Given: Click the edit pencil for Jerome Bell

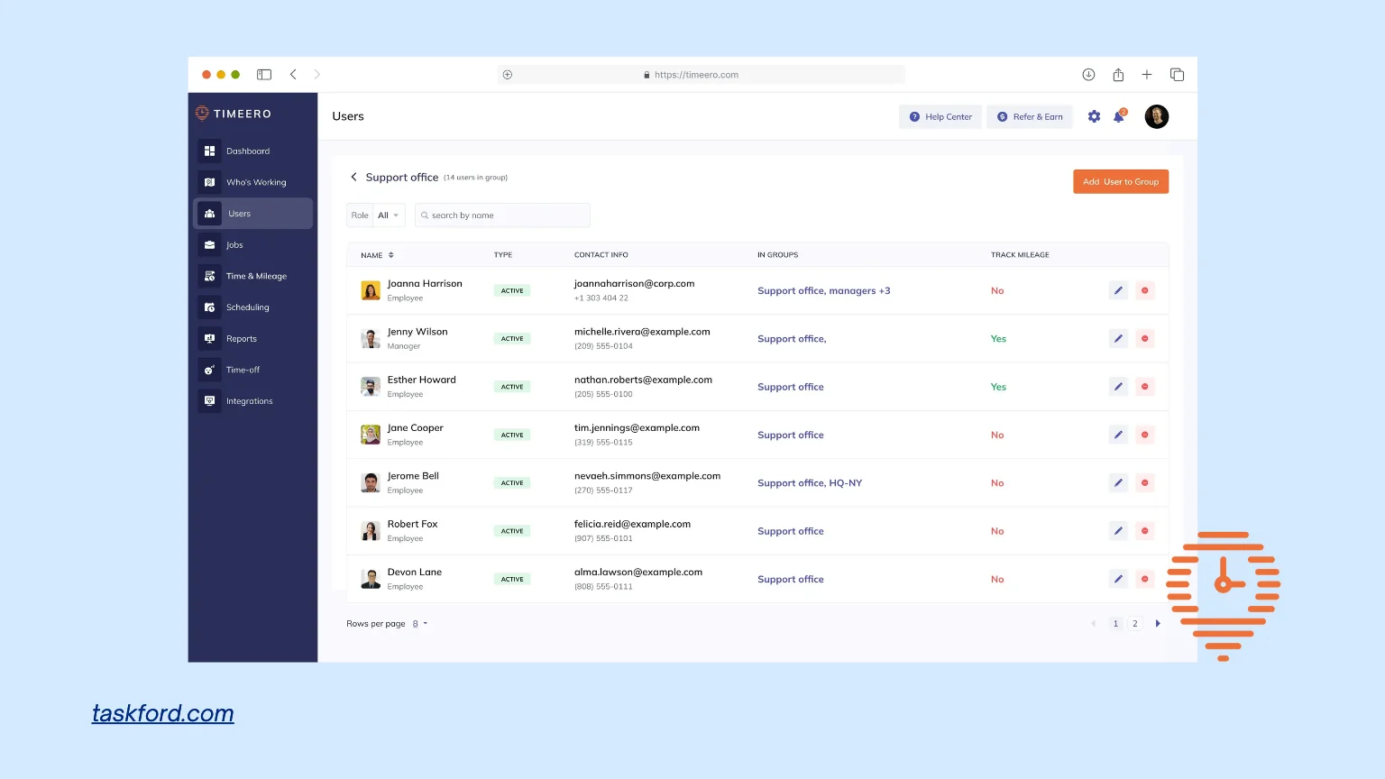Looking at the screenshot, I should point(1118,483).
